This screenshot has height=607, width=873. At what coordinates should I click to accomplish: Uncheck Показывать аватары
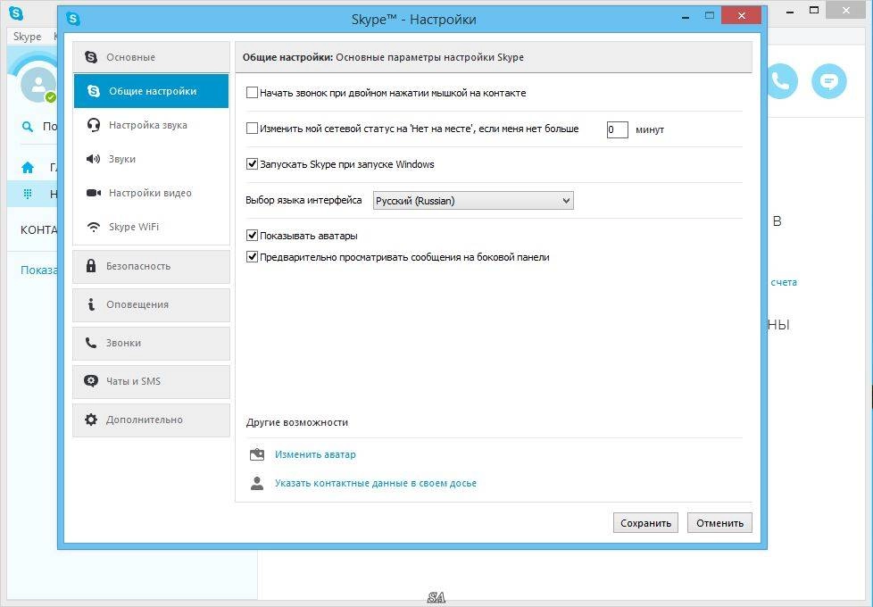[x=252, y=235]
